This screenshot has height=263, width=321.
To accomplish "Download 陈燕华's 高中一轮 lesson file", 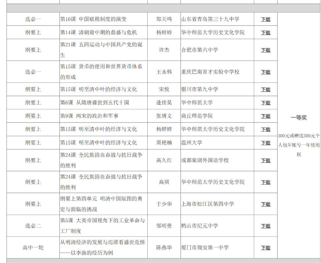I will pyautogui.click(x=266, y=248).
